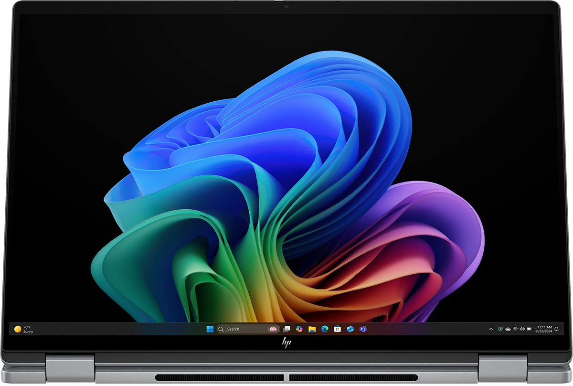Open the Microsoft Store app
Screen dimensions: 573x386
338,329
